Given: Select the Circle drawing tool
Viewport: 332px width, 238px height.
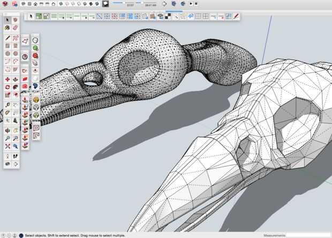Looking at the screenshot, I should click(x=7, y=54).
